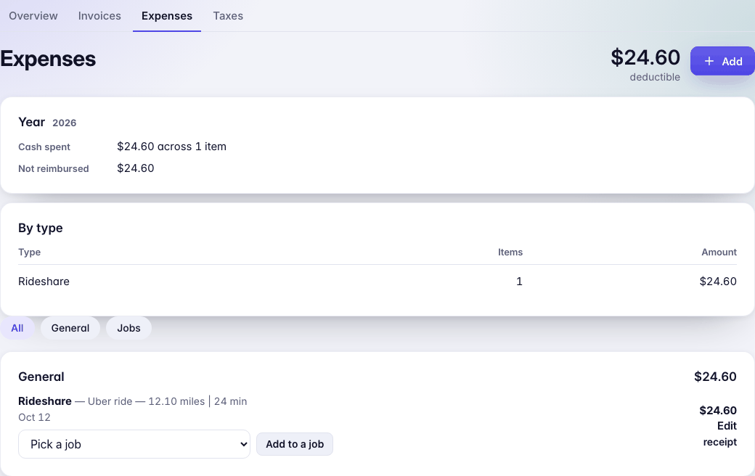Click the Add expense button
Screen dimensions: 755x476
point(722,61)
